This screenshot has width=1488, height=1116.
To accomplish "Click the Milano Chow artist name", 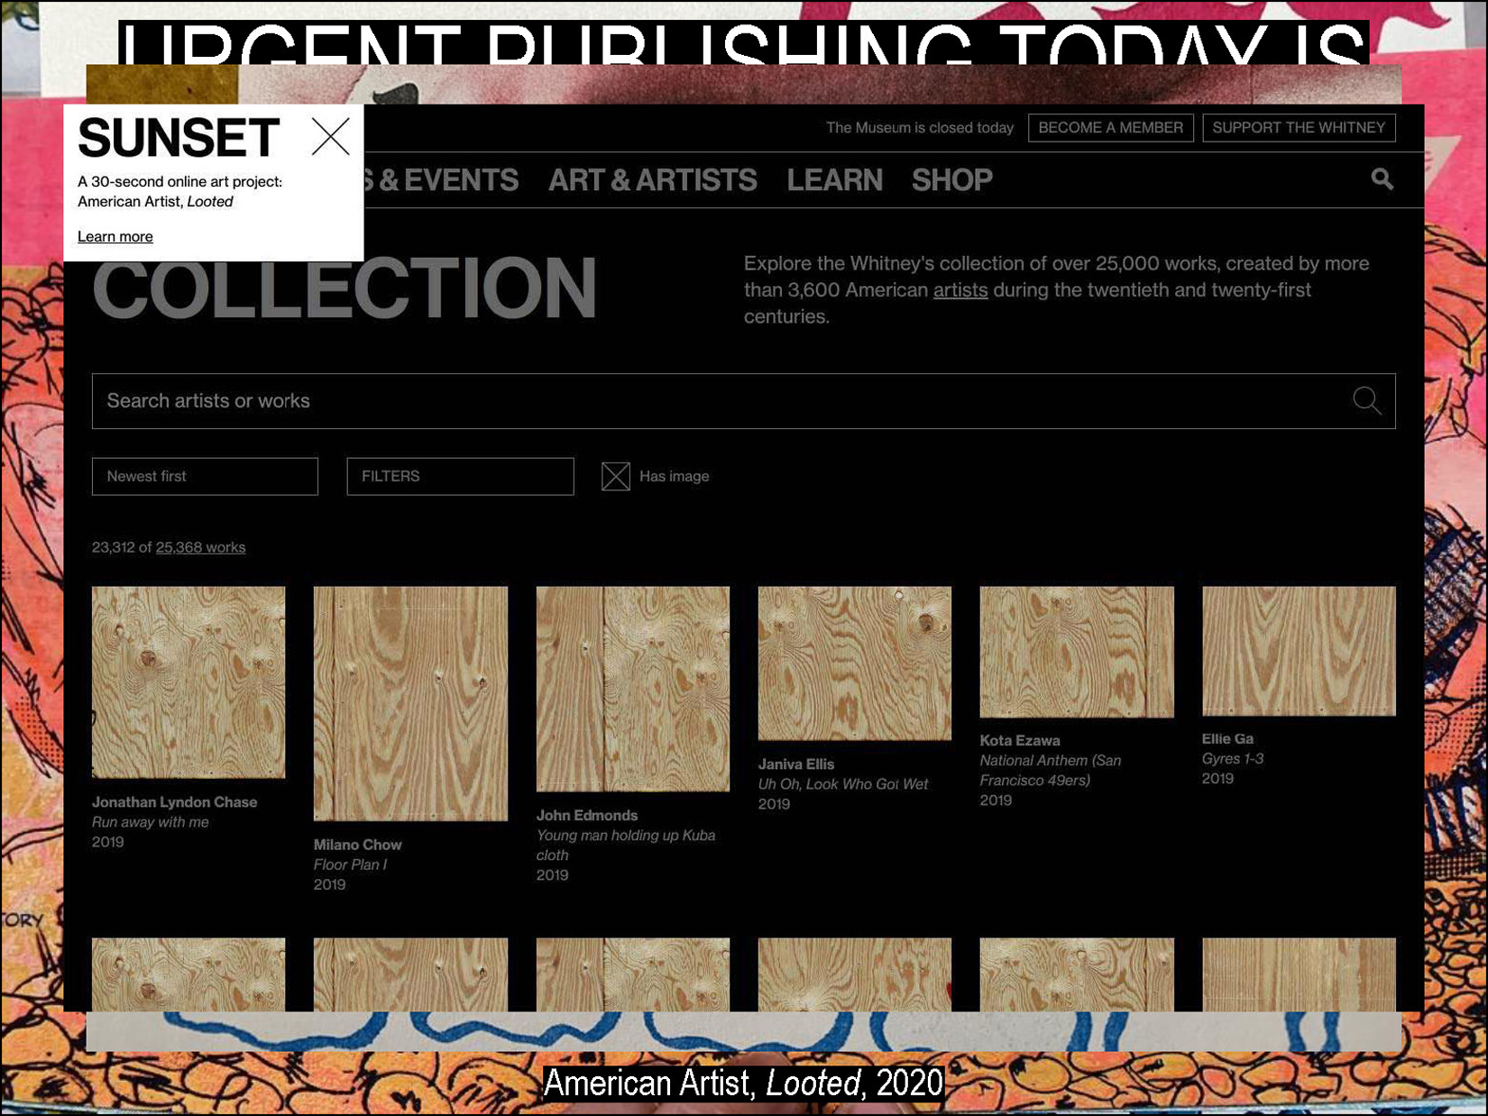I will point(357,845).
